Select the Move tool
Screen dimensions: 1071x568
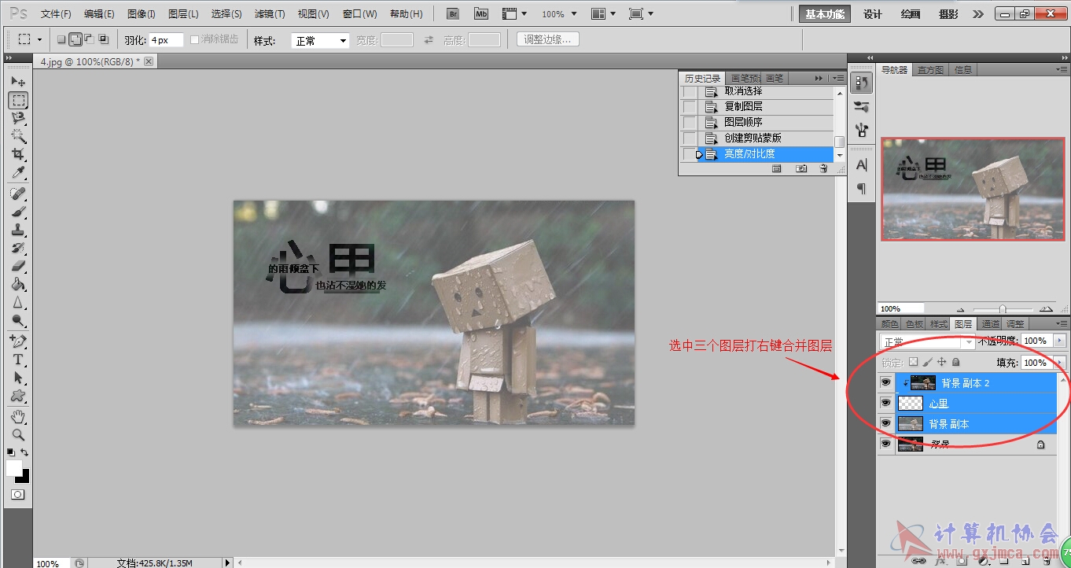point(18,81)
